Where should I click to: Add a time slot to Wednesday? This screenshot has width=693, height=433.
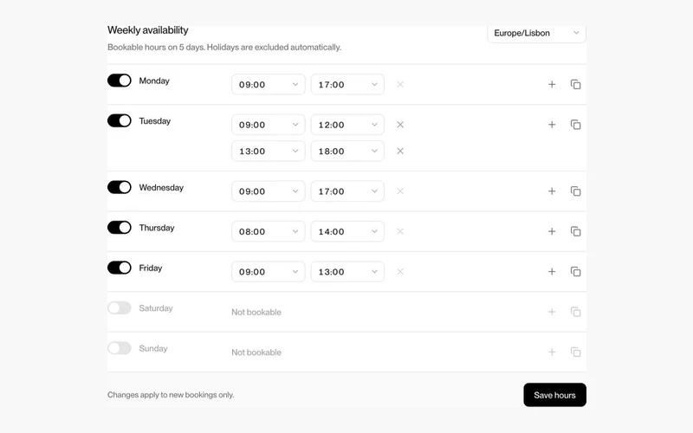(552, 191)
